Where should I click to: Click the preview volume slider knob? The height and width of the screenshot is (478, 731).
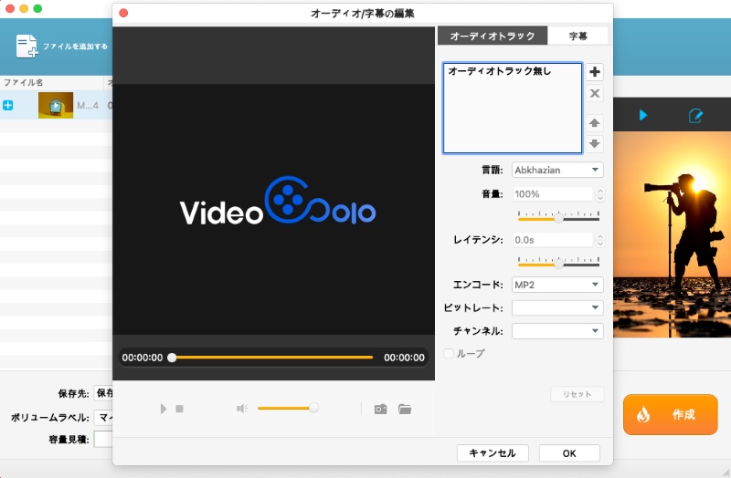click(313, 408)
